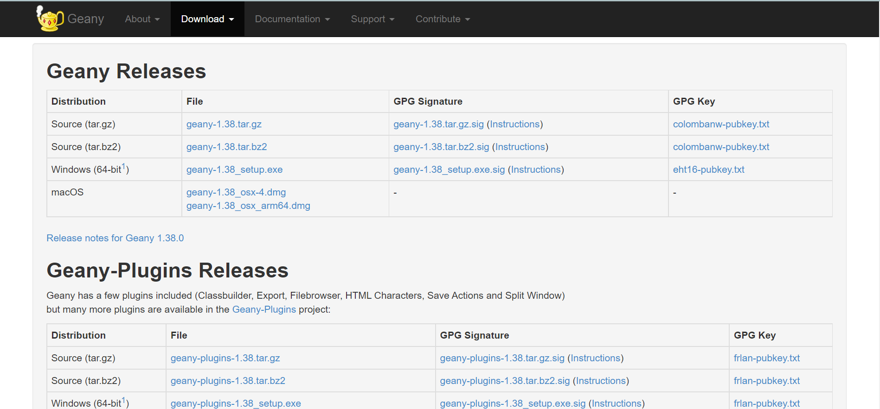Visit the Geany-Plugins project link
Viewport: 880px width, 409px height.
point(264,309)
